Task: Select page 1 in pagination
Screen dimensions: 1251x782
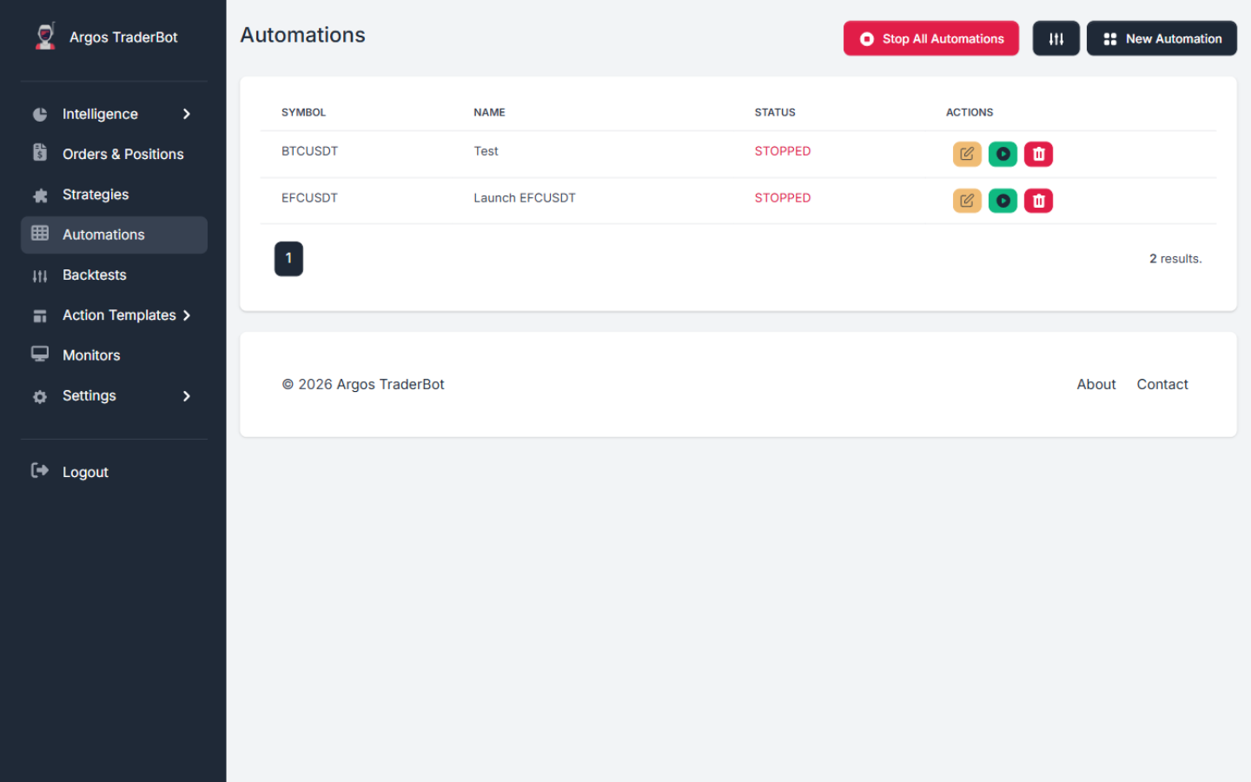Action: [288, 259]
